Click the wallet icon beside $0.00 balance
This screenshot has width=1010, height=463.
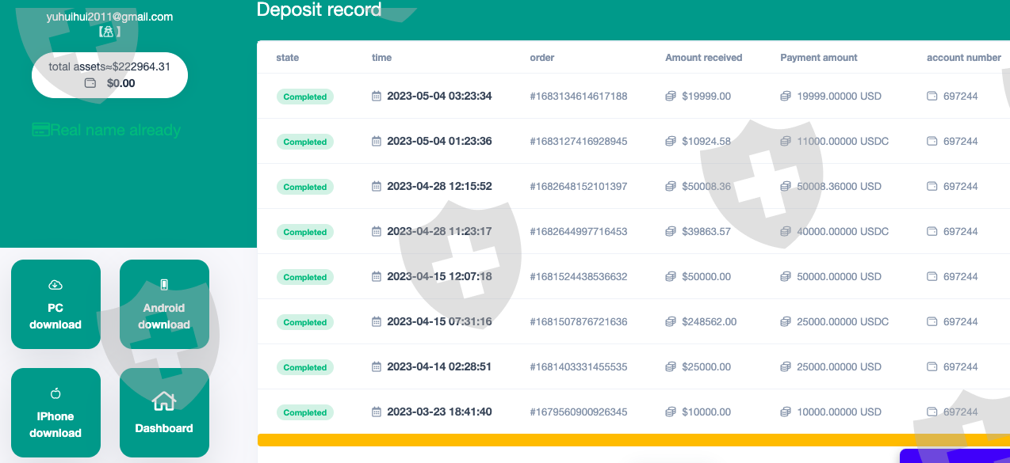point(90,83)
